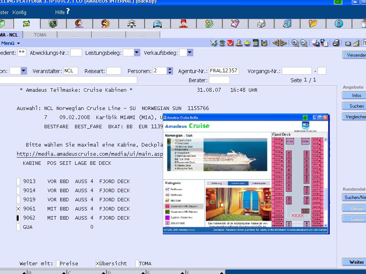
Task: Open the Hilfe menu
Action: click(62, 12)
